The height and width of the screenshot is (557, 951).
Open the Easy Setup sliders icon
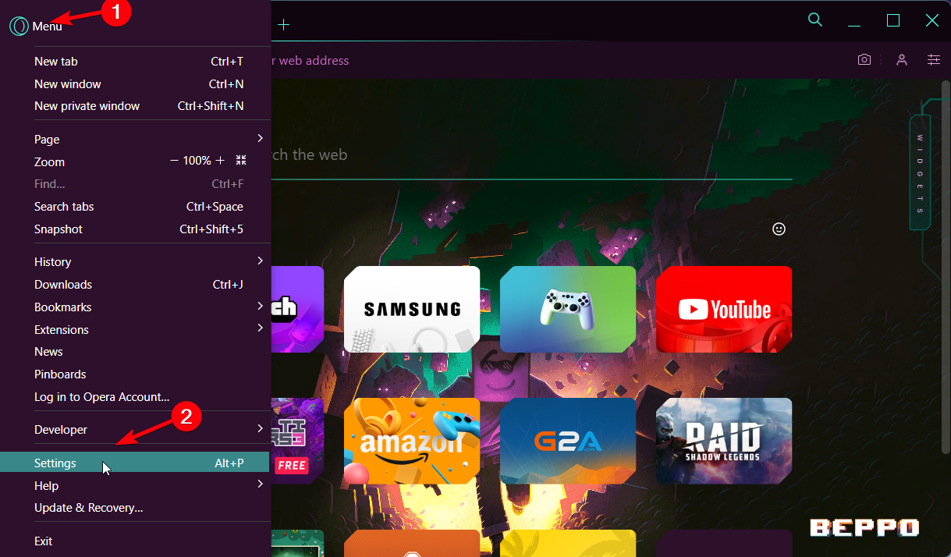(x=933, y=60)
